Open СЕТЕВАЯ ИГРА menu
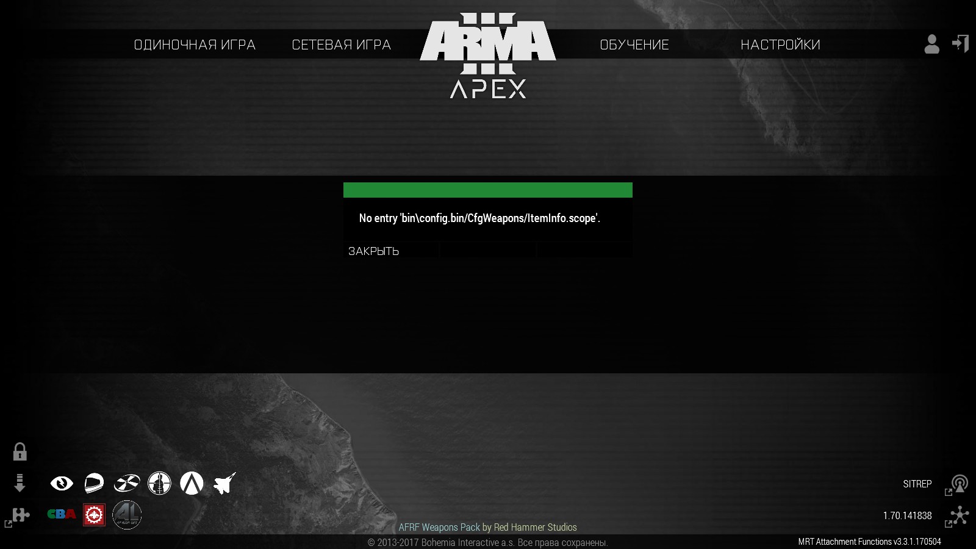The image size is (976, 549). 342,45
